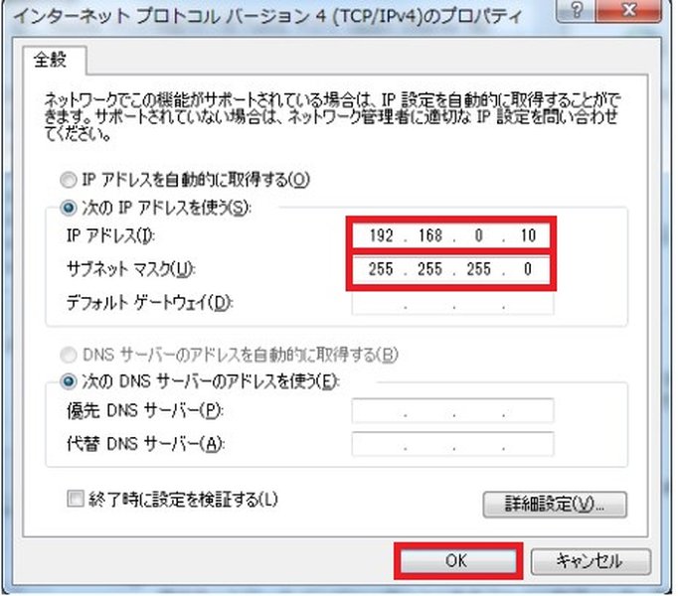Screen dimensions: 678x596
Task: Click the 代替 DNS サーバー input field
Action: 452,444
